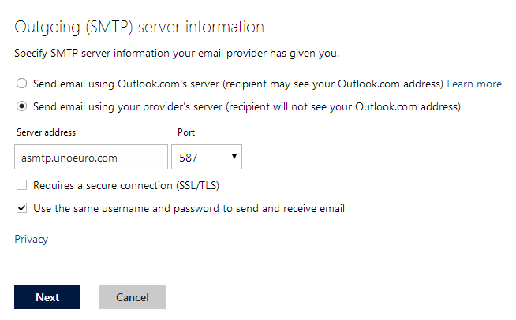This screenshot has width=516, height=320.
Task: Click the Outgoing (SMTP) server information heading
Action: (x=139, y=27)
